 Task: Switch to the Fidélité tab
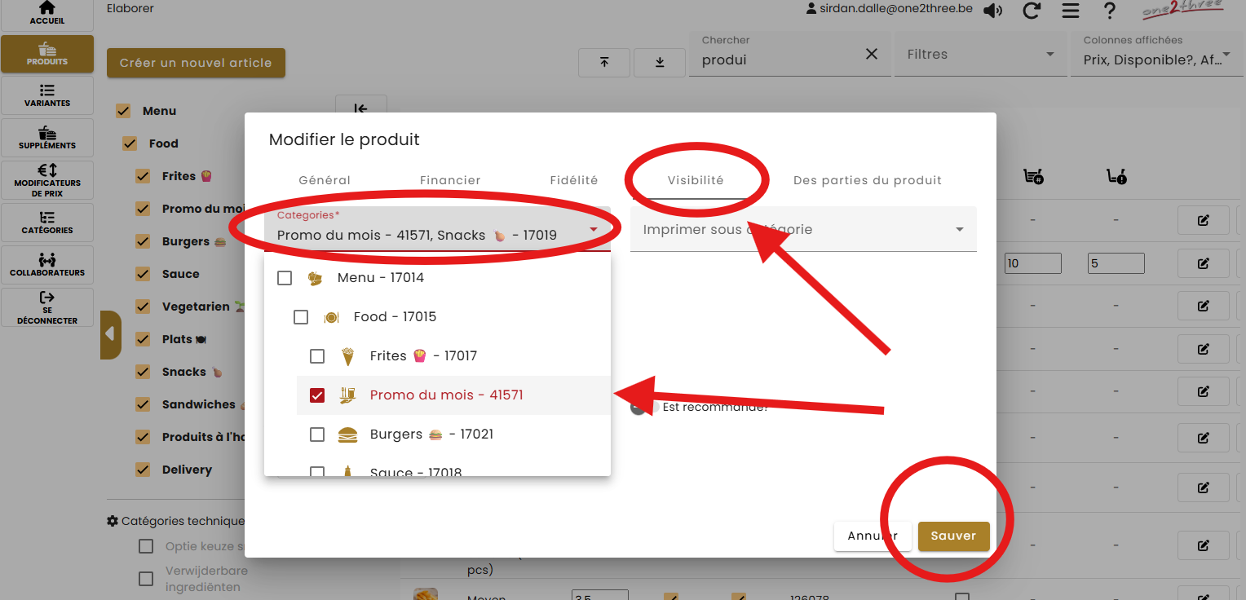[x=574, y=180]
